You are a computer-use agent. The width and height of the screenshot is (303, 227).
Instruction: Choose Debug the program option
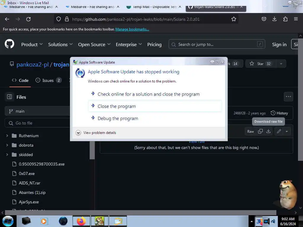pos(155,118)
